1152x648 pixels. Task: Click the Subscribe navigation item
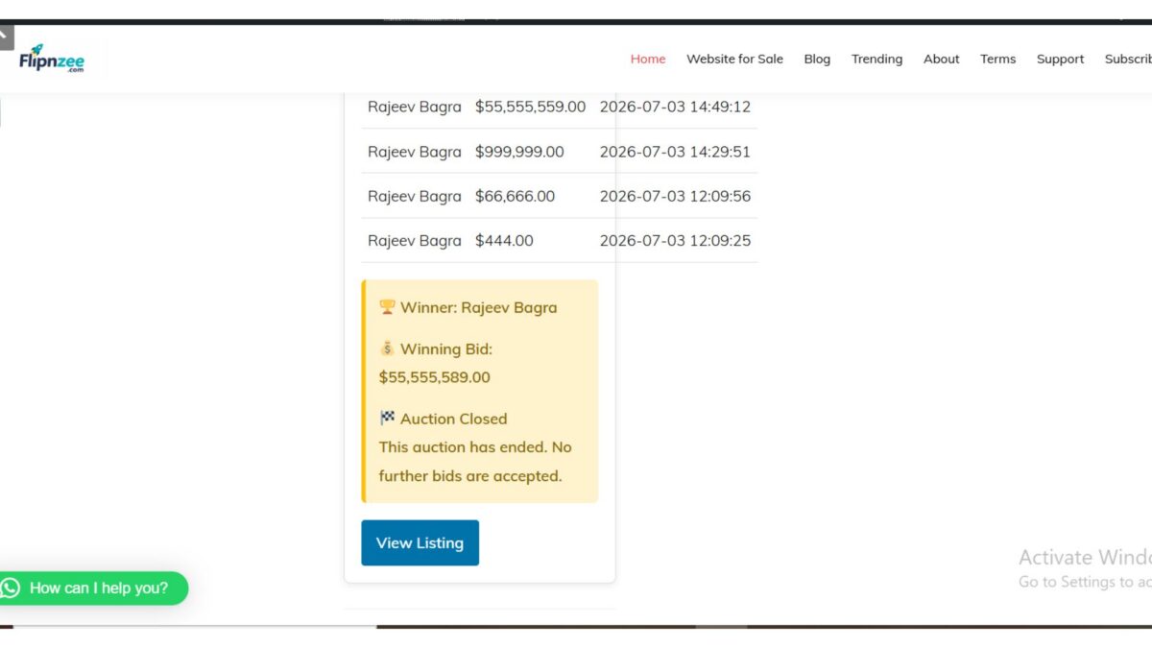click(1128, 59)
